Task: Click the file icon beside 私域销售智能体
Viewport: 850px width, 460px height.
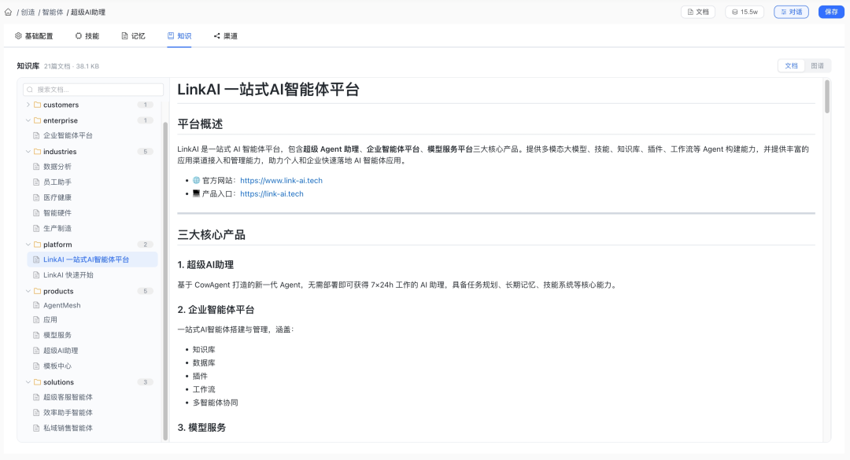Action: click(x=36, y=428)
